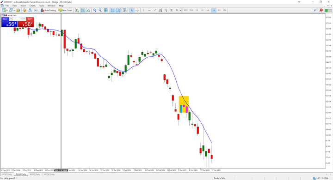Open the shapes objects tool
Screen dimensions: 333x180
coord(177,10)
